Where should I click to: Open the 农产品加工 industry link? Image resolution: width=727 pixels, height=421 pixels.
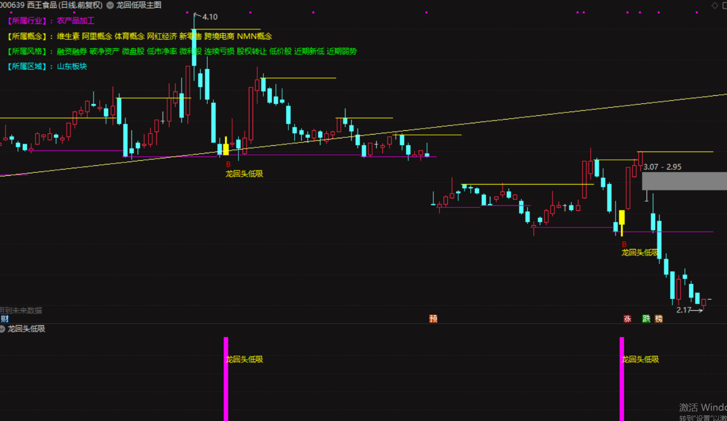tap(76, 21)
